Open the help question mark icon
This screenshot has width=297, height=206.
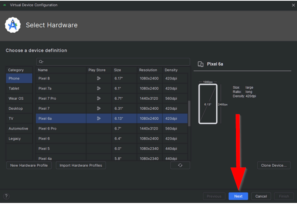[6, 196]
